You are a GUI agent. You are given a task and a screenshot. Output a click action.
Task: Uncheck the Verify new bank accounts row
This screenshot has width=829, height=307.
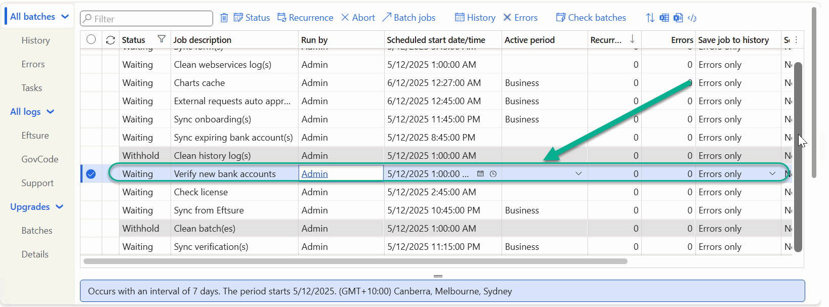[91, 174]
